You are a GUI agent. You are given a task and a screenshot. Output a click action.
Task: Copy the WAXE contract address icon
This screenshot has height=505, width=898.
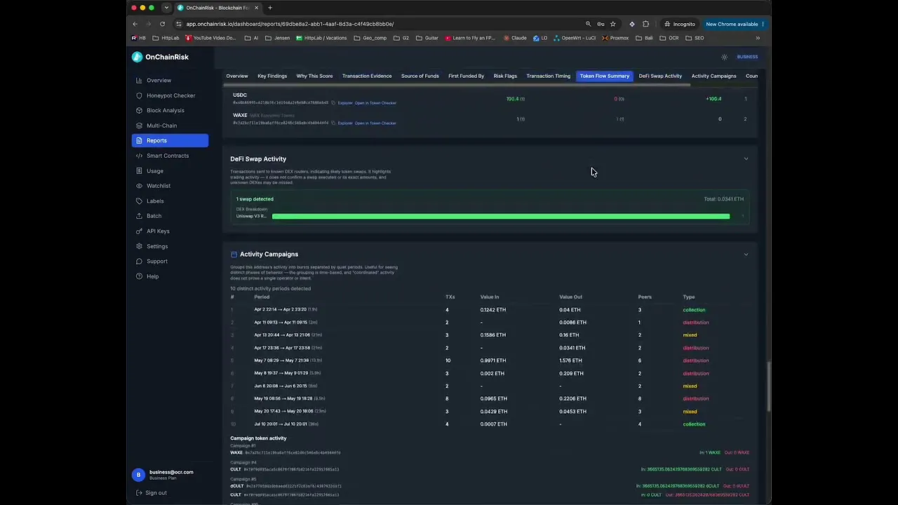click(x=333, y=123)
